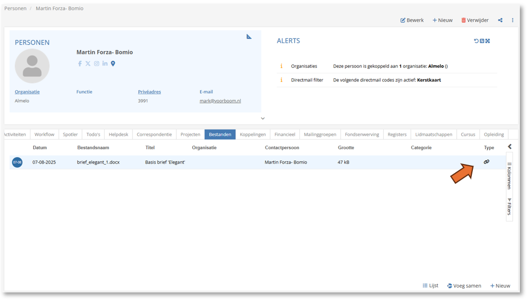
Task: Click the mark@voorboom.nl email link
Action: [220, 101]
